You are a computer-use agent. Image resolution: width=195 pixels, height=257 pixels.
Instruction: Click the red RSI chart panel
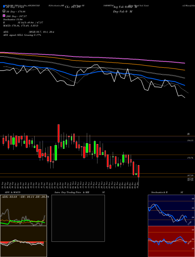point(171,241)
